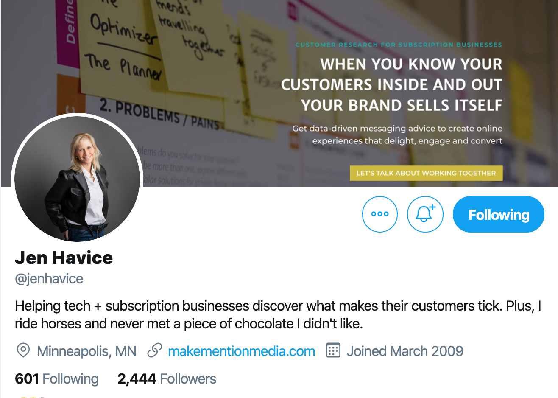Open the 2,444 Followers list
The width and height of the screenshot is (558, 398).
166,378
